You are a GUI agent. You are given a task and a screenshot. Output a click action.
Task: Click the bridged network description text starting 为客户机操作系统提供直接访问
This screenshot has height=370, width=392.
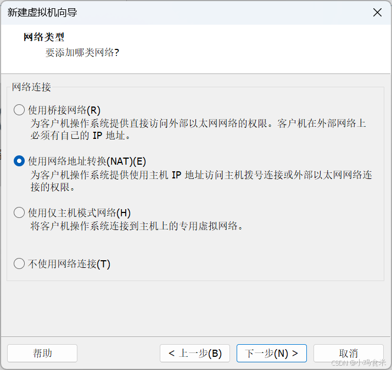198,130
